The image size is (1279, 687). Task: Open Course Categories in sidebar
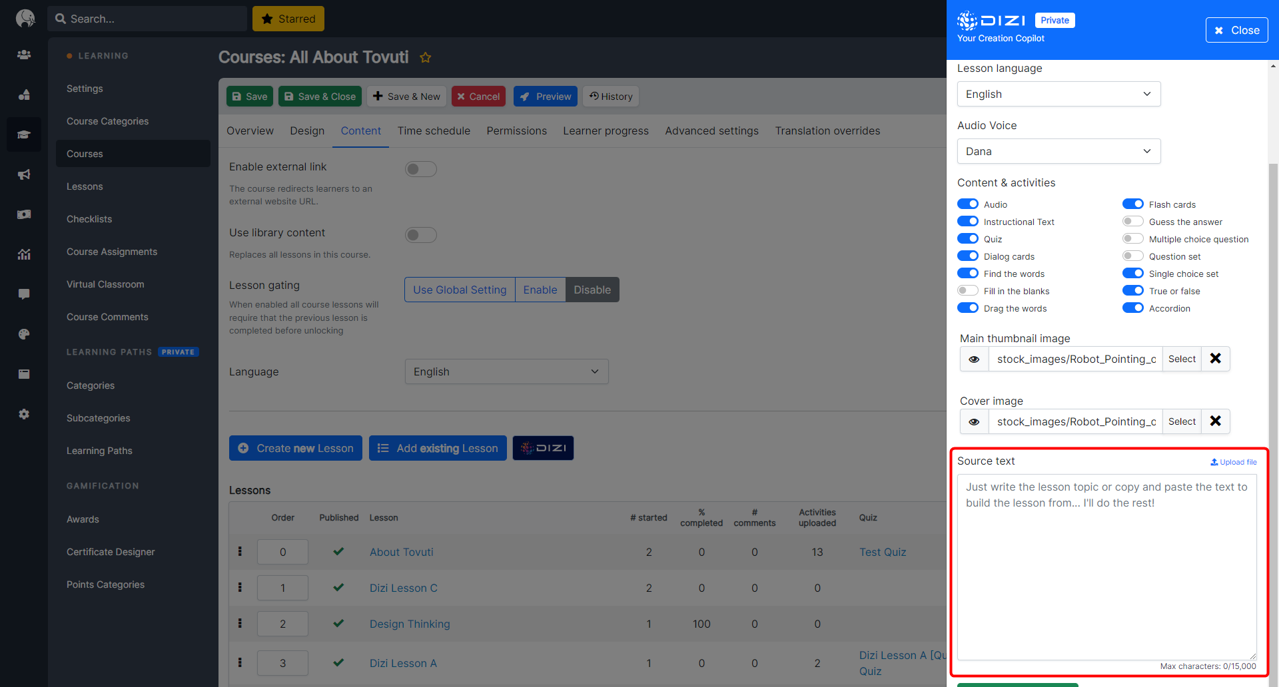[107, 121]
